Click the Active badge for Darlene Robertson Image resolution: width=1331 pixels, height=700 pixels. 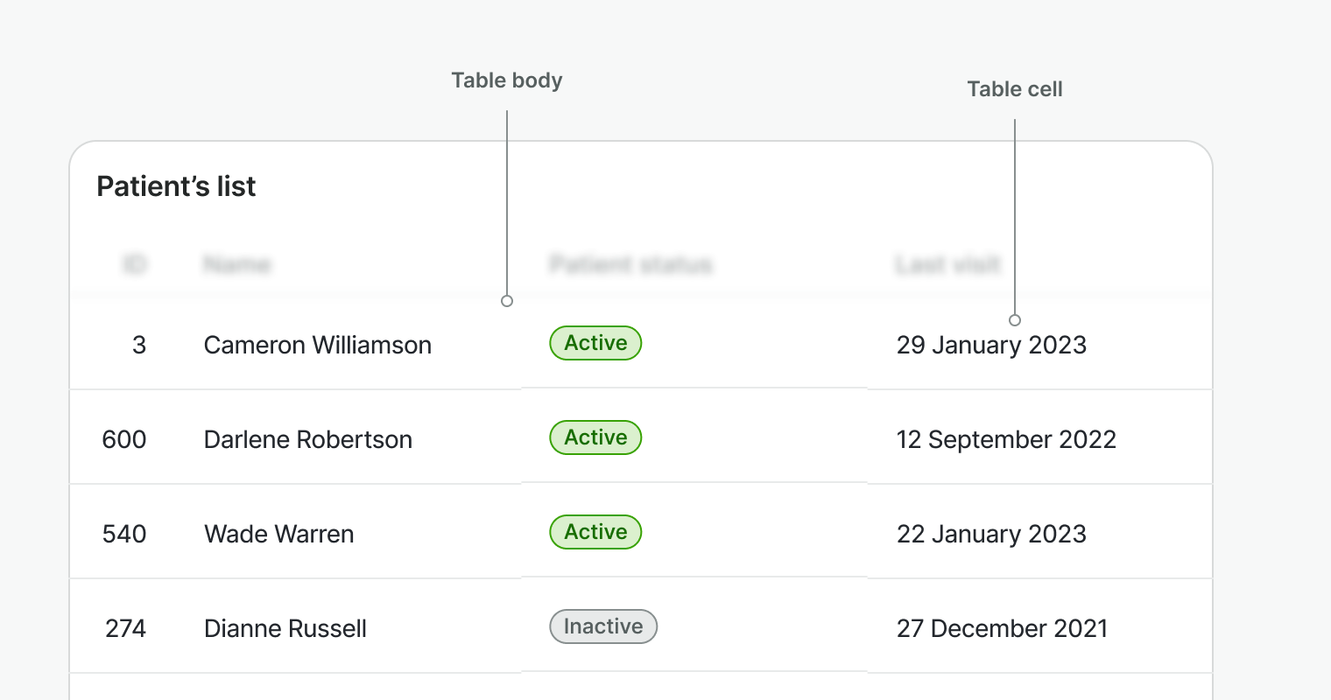595,437
